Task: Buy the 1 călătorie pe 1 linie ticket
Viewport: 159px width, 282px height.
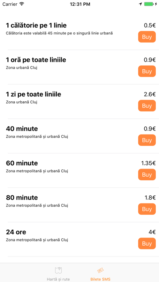Action: 147,37
